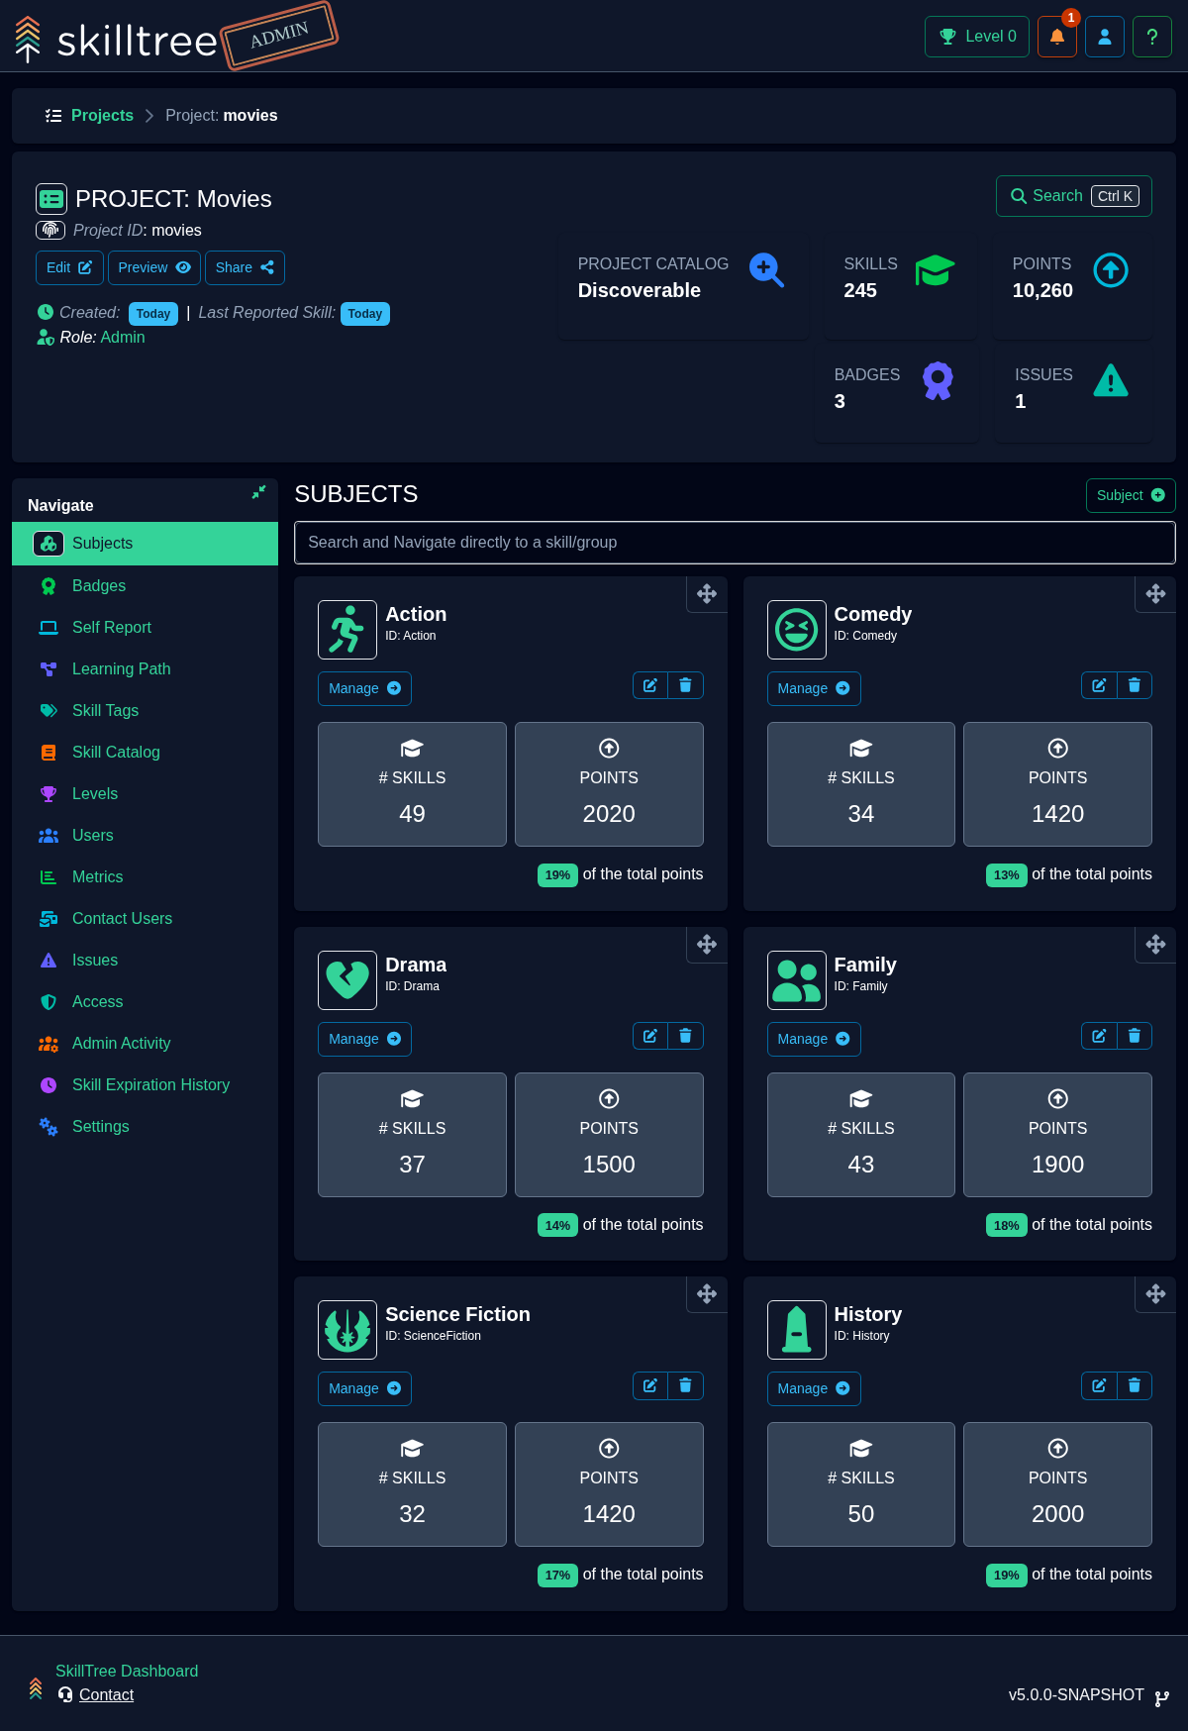Delete the History subject trash icon
Image resolution: width=1188 pixels, height=1731 pixels.
(x=1135, y=1385)
